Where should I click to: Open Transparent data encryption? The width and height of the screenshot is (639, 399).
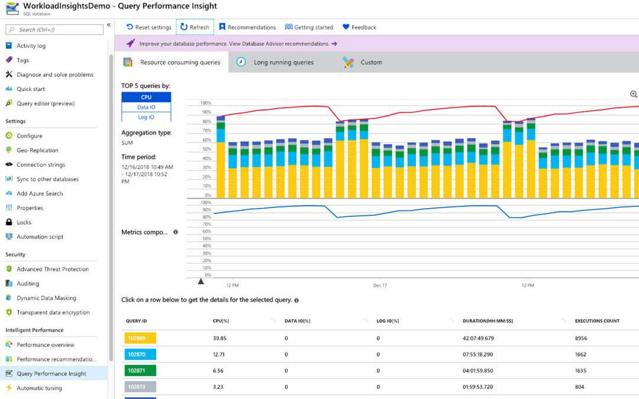tap(52, 312)
